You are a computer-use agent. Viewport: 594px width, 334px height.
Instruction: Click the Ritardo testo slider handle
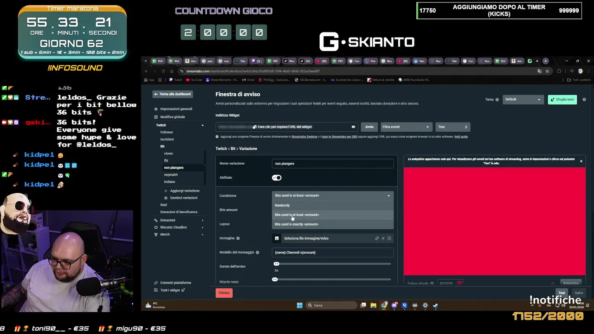click(x=275, y=279)
